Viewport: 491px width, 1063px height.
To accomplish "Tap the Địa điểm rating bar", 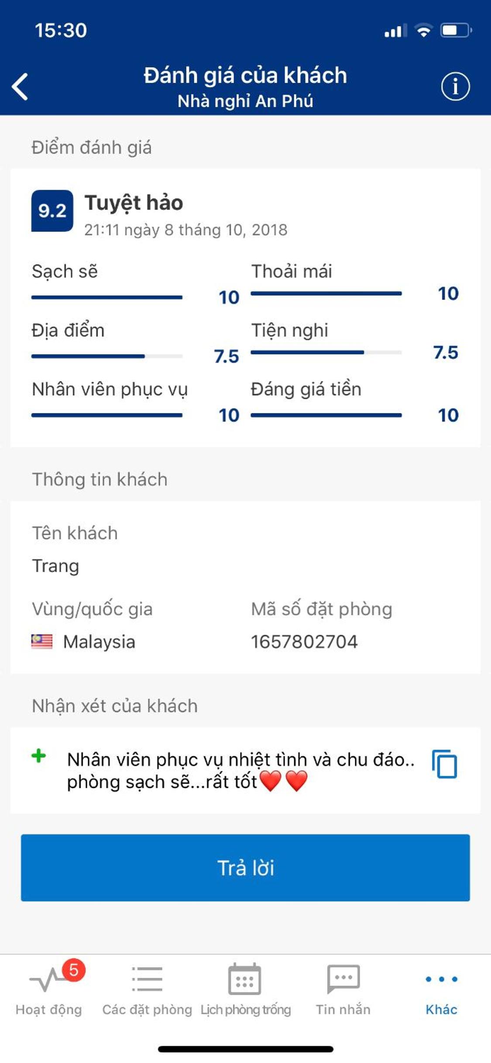I will tap(107, 356).
